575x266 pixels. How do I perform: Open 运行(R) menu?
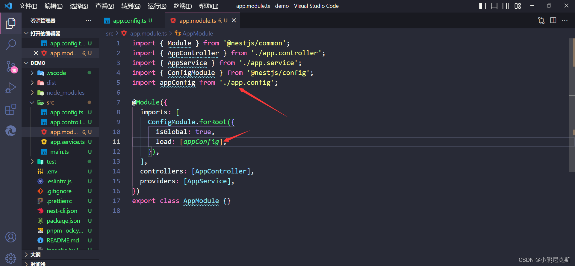point(157,6)
